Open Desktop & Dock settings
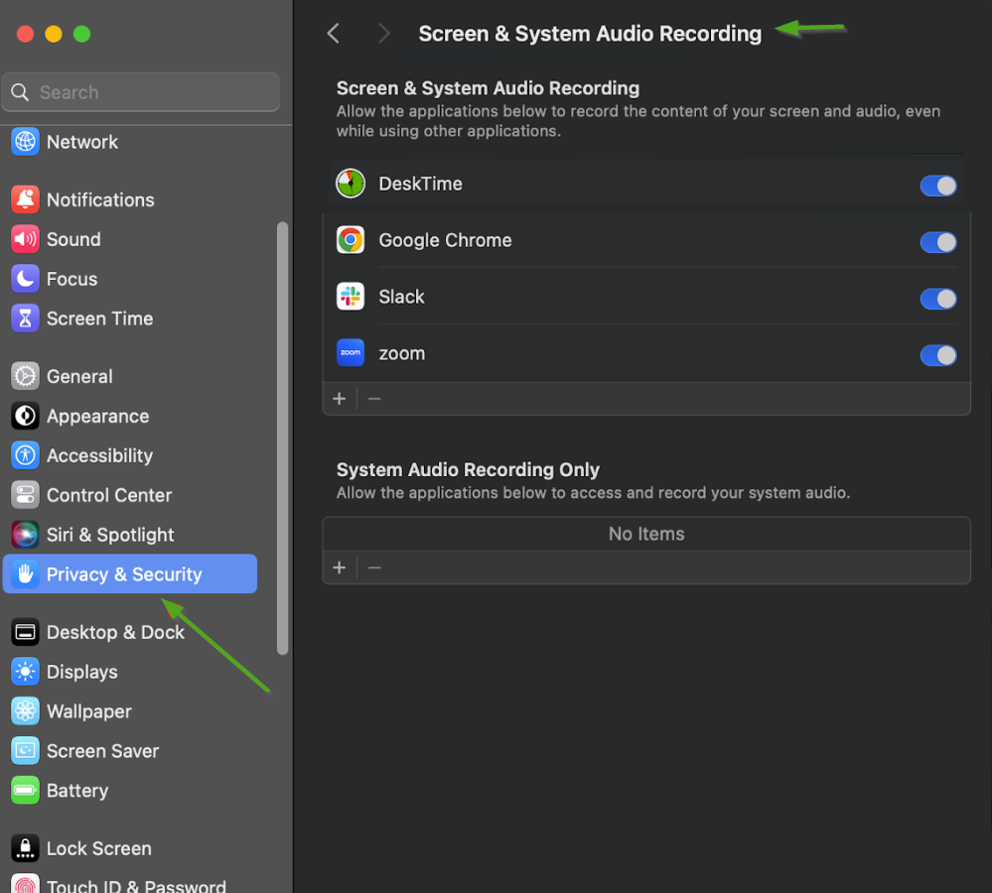 click(x=115, y=632)
